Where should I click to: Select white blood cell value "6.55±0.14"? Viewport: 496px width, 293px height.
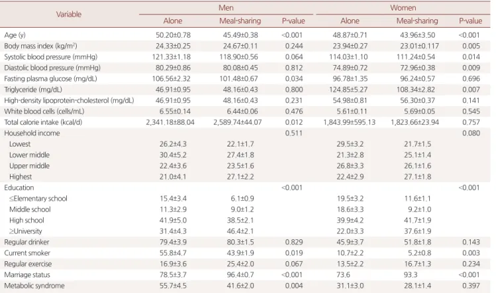[175, 111]
